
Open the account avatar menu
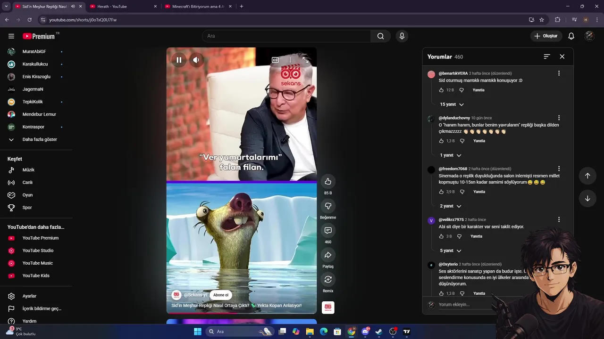[589, 36]
